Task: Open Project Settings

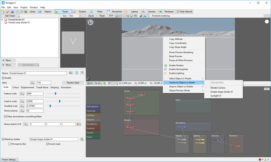Action: click(9, 159)
